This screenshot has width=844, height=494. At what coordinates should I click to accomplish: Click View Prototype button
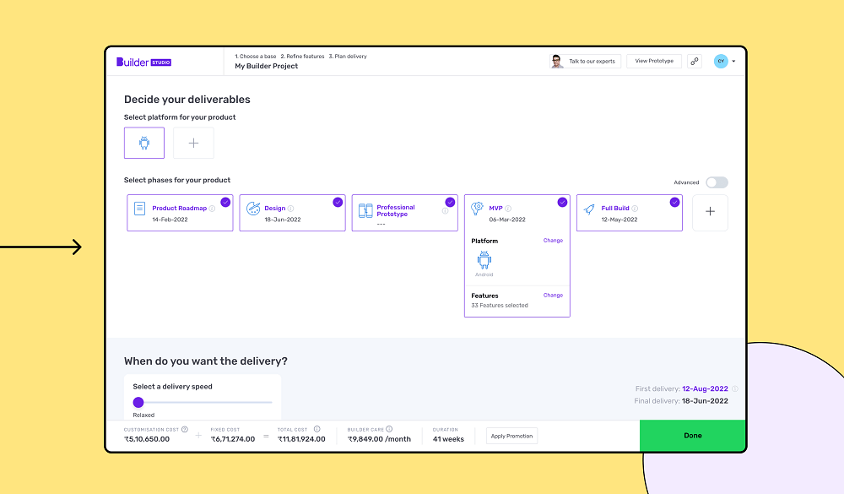[x=654, y=61]
